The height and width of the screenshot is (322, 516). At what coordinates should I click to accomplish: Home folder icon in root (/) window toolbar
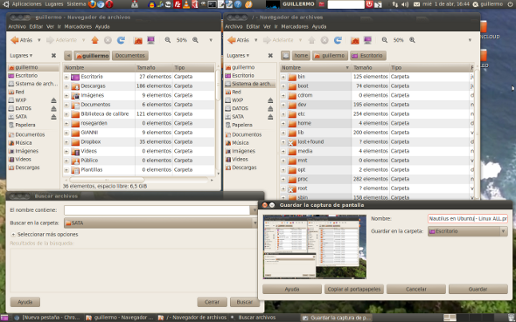pyautogui.click(x=355, y=40)
